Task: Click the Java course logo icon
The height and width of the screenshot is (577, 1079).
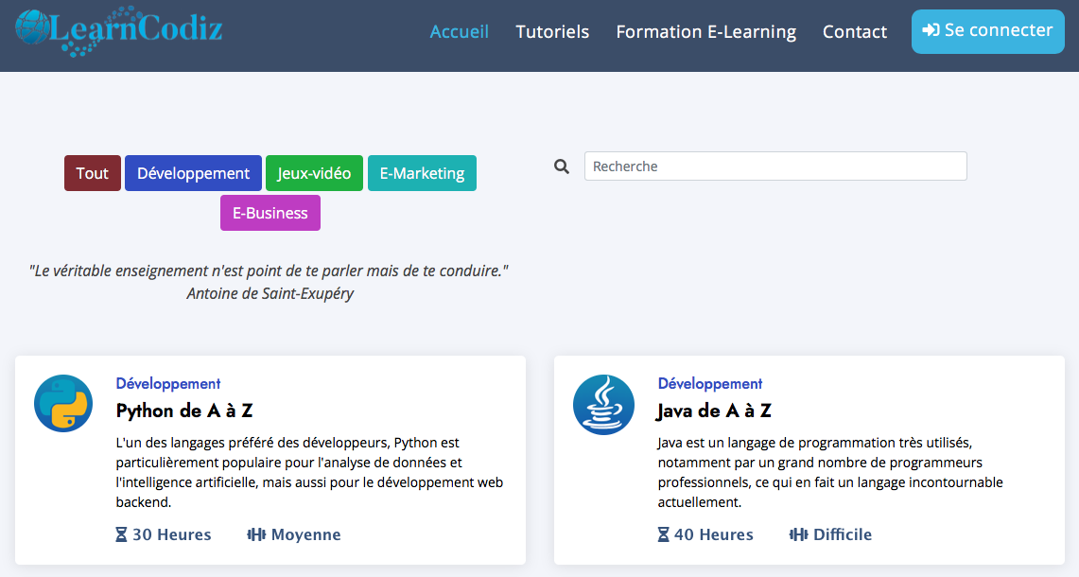Action: tap(603, 404)
